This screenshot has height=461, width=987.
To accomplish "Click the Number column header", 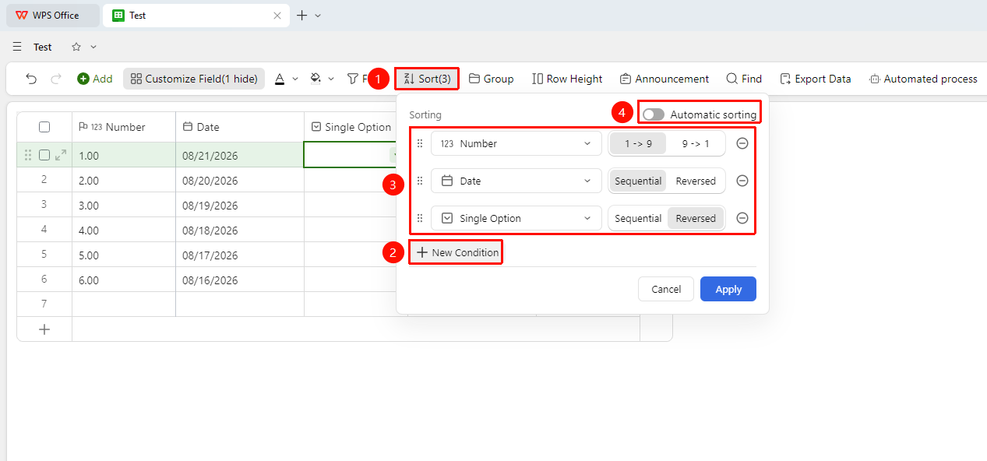I will (x=124, y=127).
